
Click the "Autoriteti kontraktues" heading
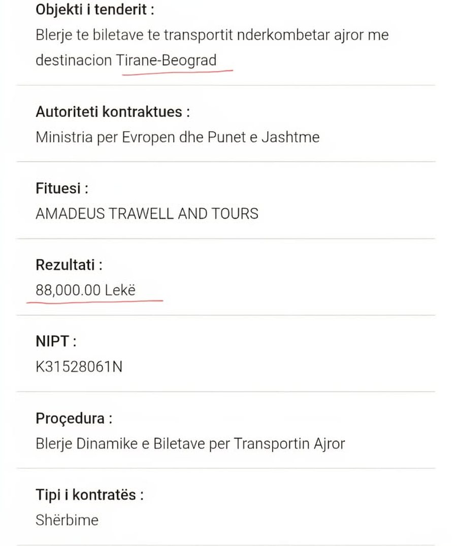[112, 112]
